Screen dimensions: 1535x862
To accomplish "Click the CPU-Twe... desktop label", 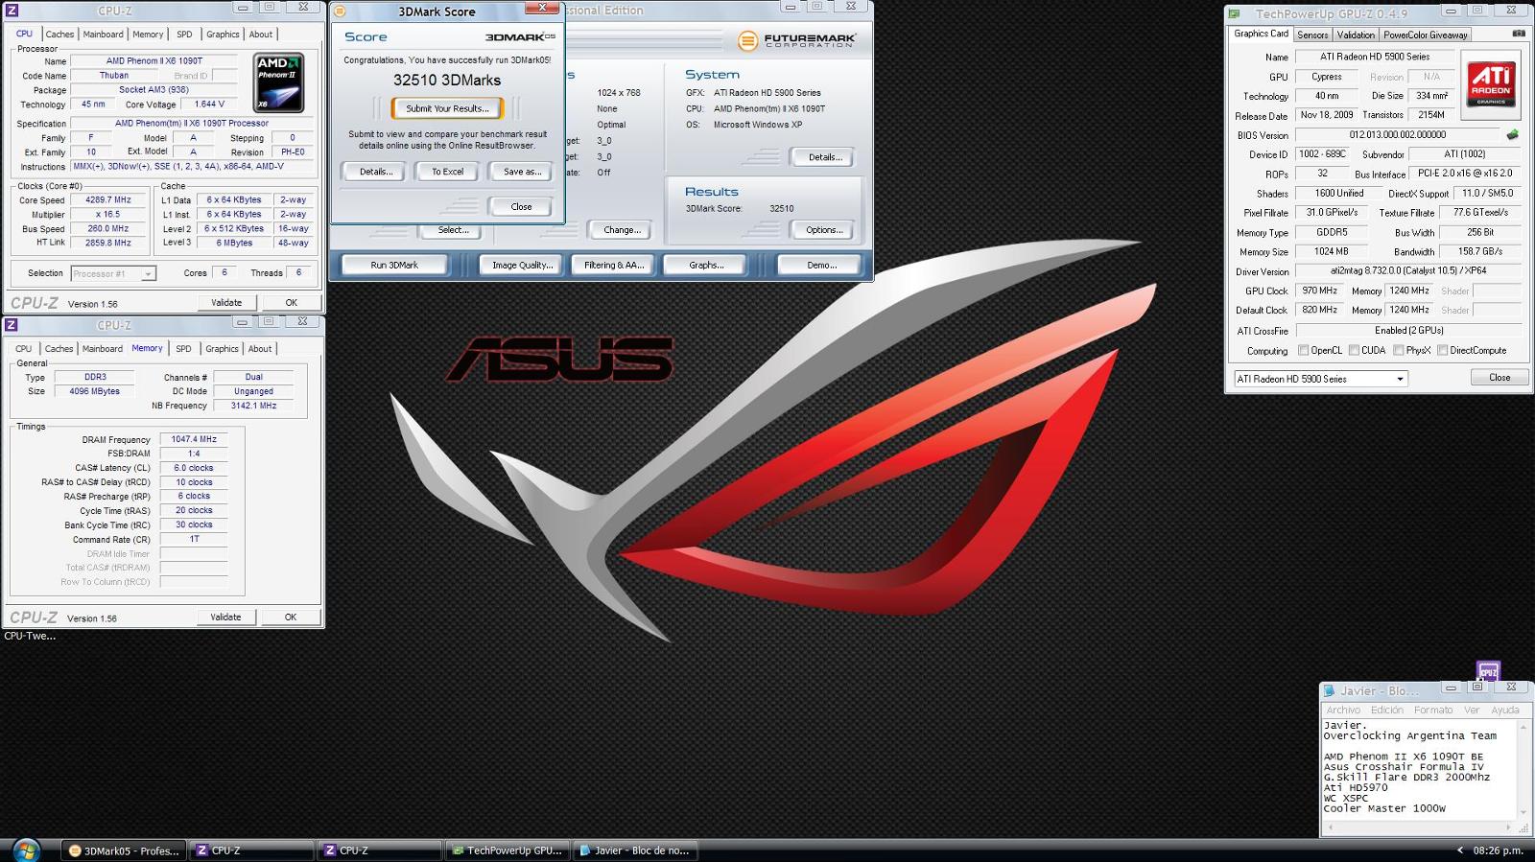I will [x=30, y=636].
